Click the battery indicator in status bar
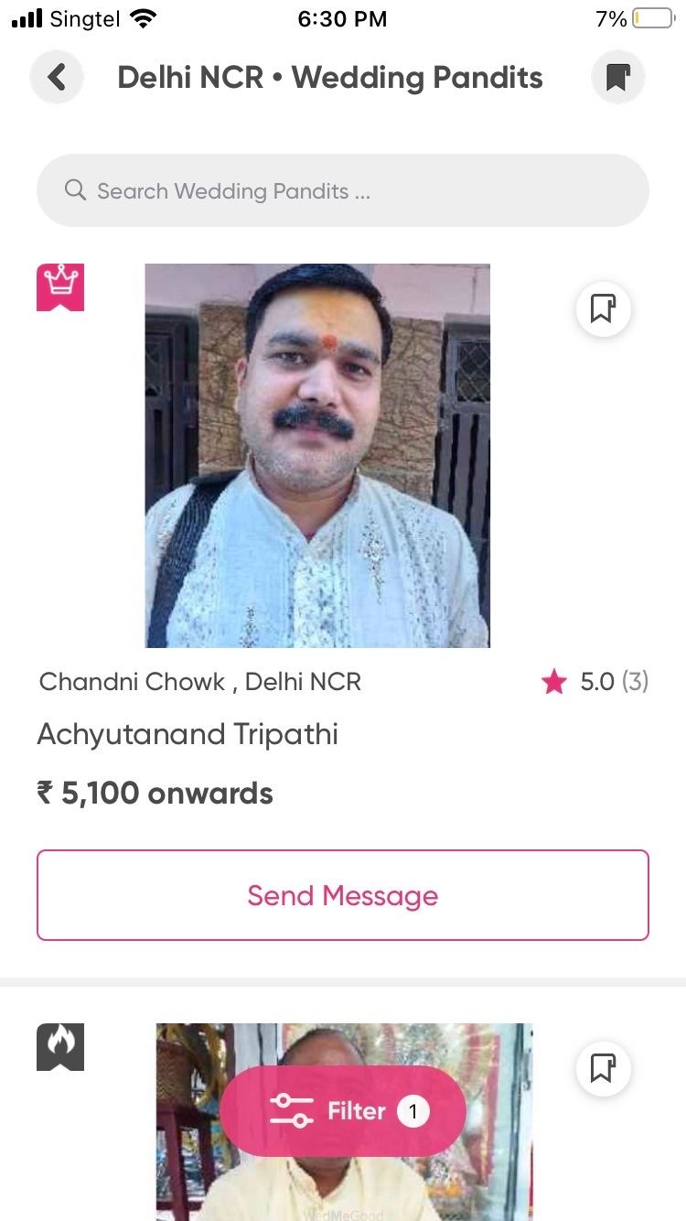Viewport: 686px width, 1221px height. [653, 18]
